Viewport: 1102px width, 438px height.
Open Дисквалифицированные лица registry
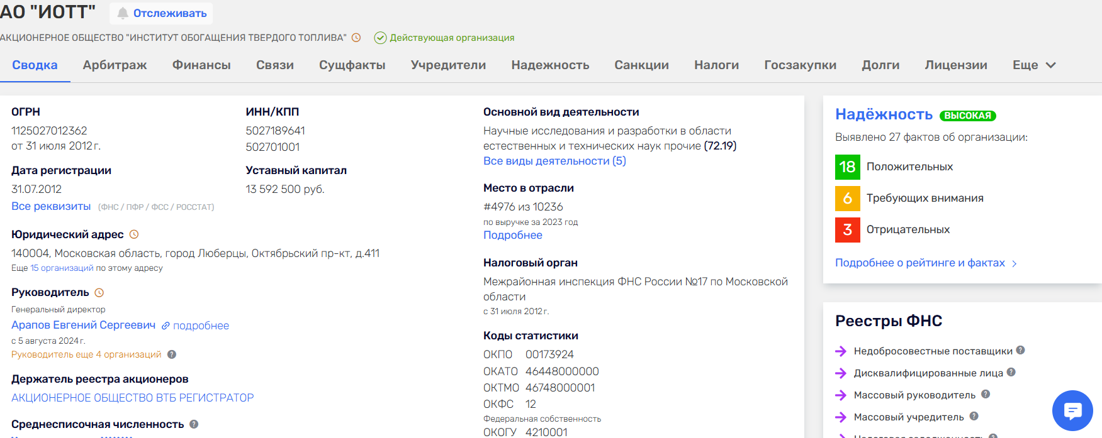928,373
